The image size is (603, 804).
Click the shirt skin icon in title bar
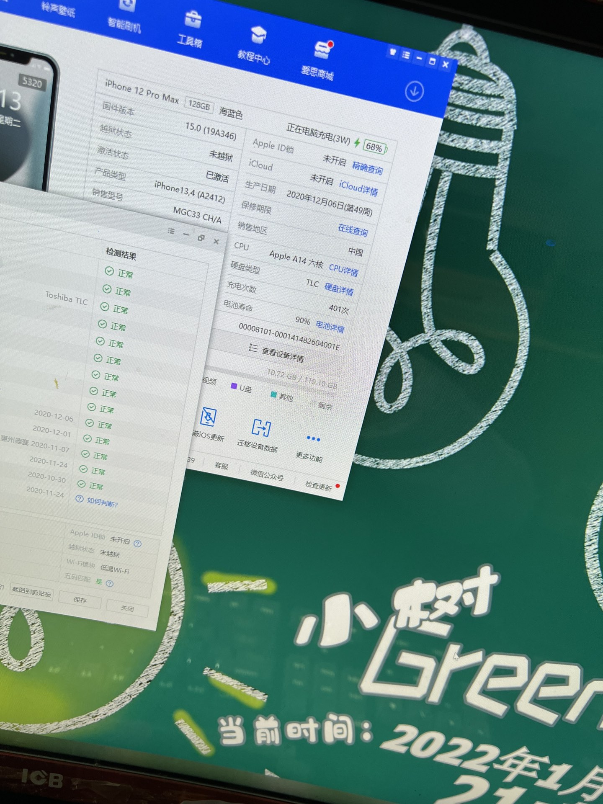coord(393,52)
